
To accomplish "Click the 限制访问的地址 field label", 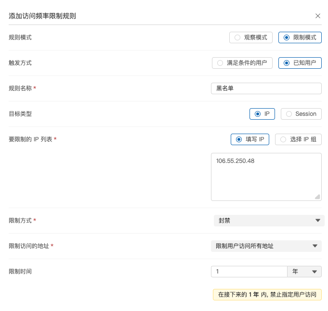I will point(29,246).
